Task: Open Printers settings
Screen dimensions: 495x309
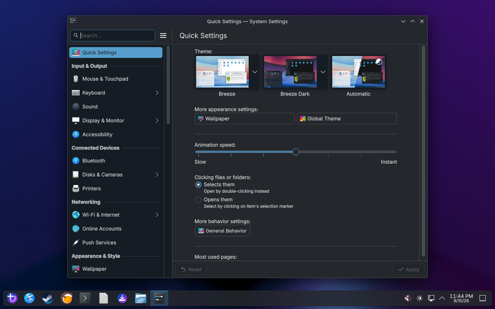Action: (x=116, y=188)
